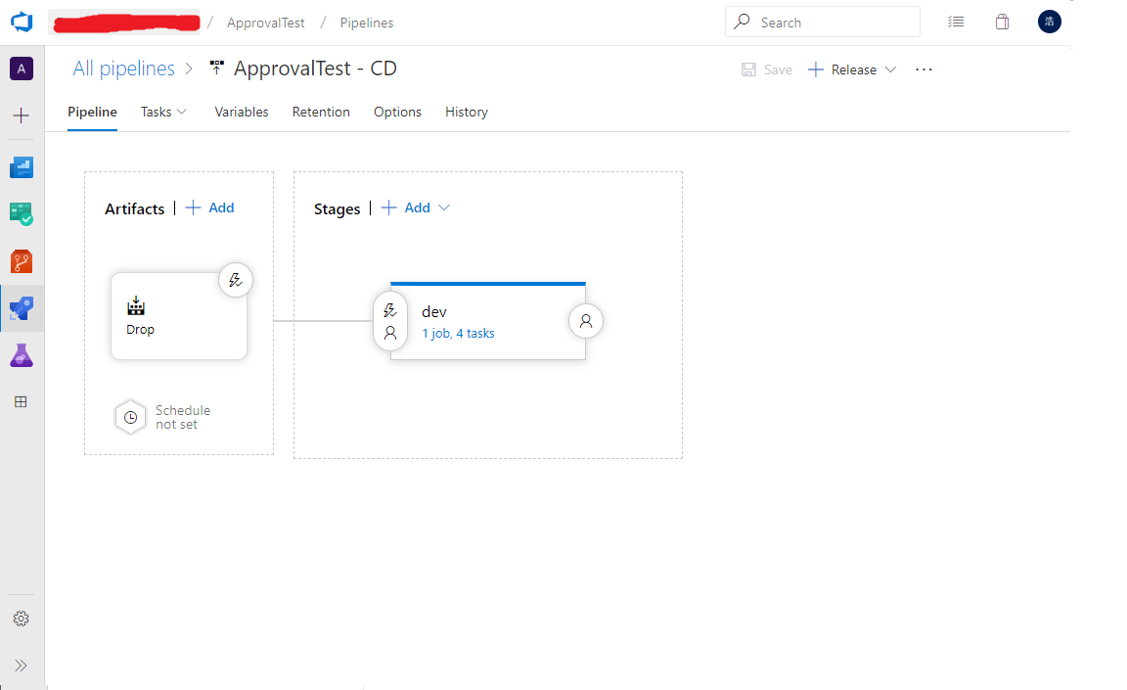Expand the Release dropdown chevron

coord(890,69)
